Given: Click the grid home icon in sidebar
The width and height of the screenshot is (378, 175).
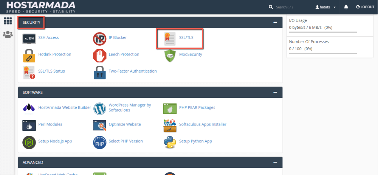Looking at the screenshot, I should coord(8,21).
